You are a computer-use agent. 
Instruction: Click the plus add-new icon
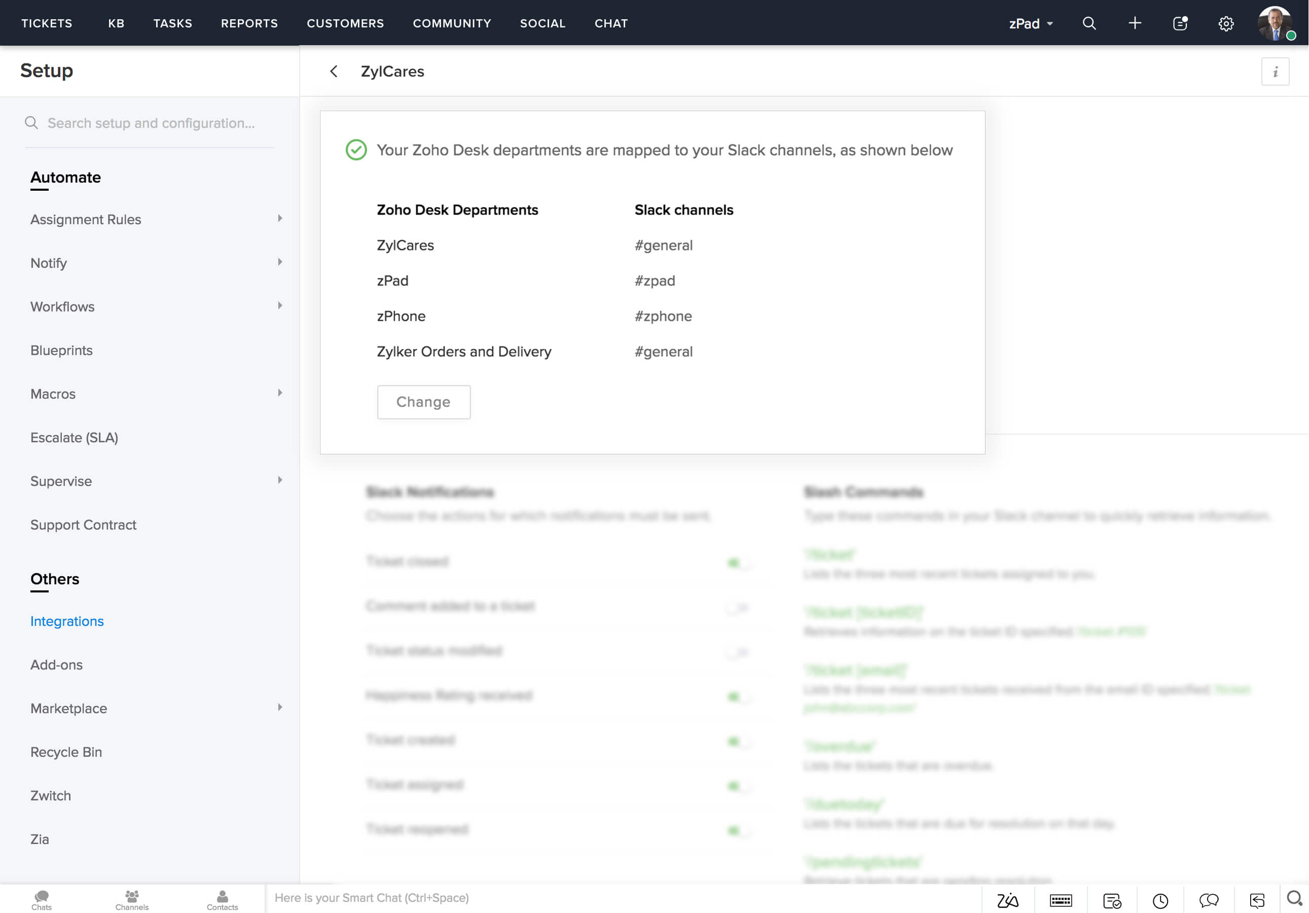[1135, 23]
